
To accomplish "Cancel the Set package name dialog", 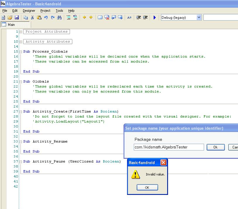I will tap(233, 147).
